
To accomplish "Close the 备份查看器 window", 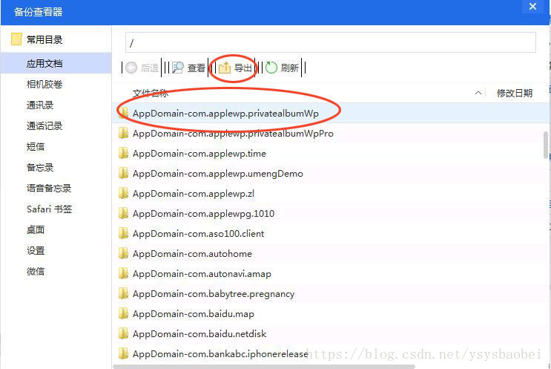I will (532, 7).
